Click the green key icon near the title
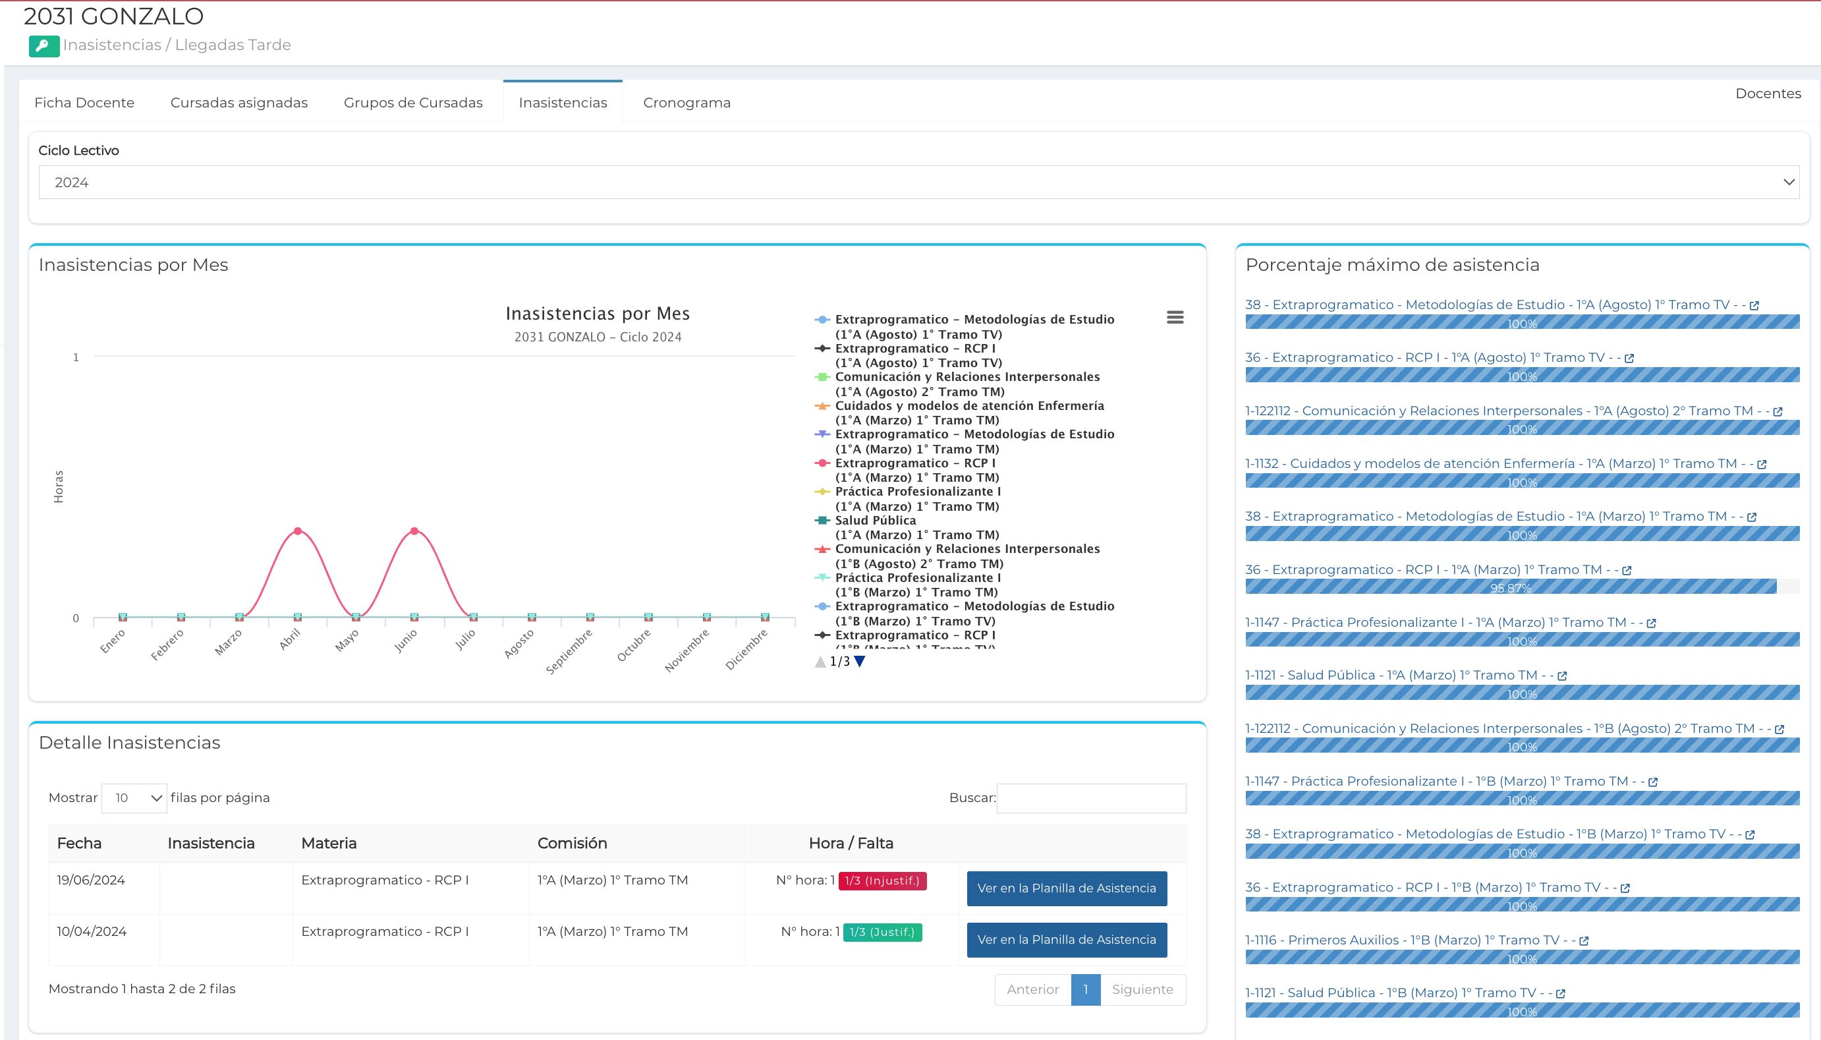The image size is (1821, 1040). 43,45
